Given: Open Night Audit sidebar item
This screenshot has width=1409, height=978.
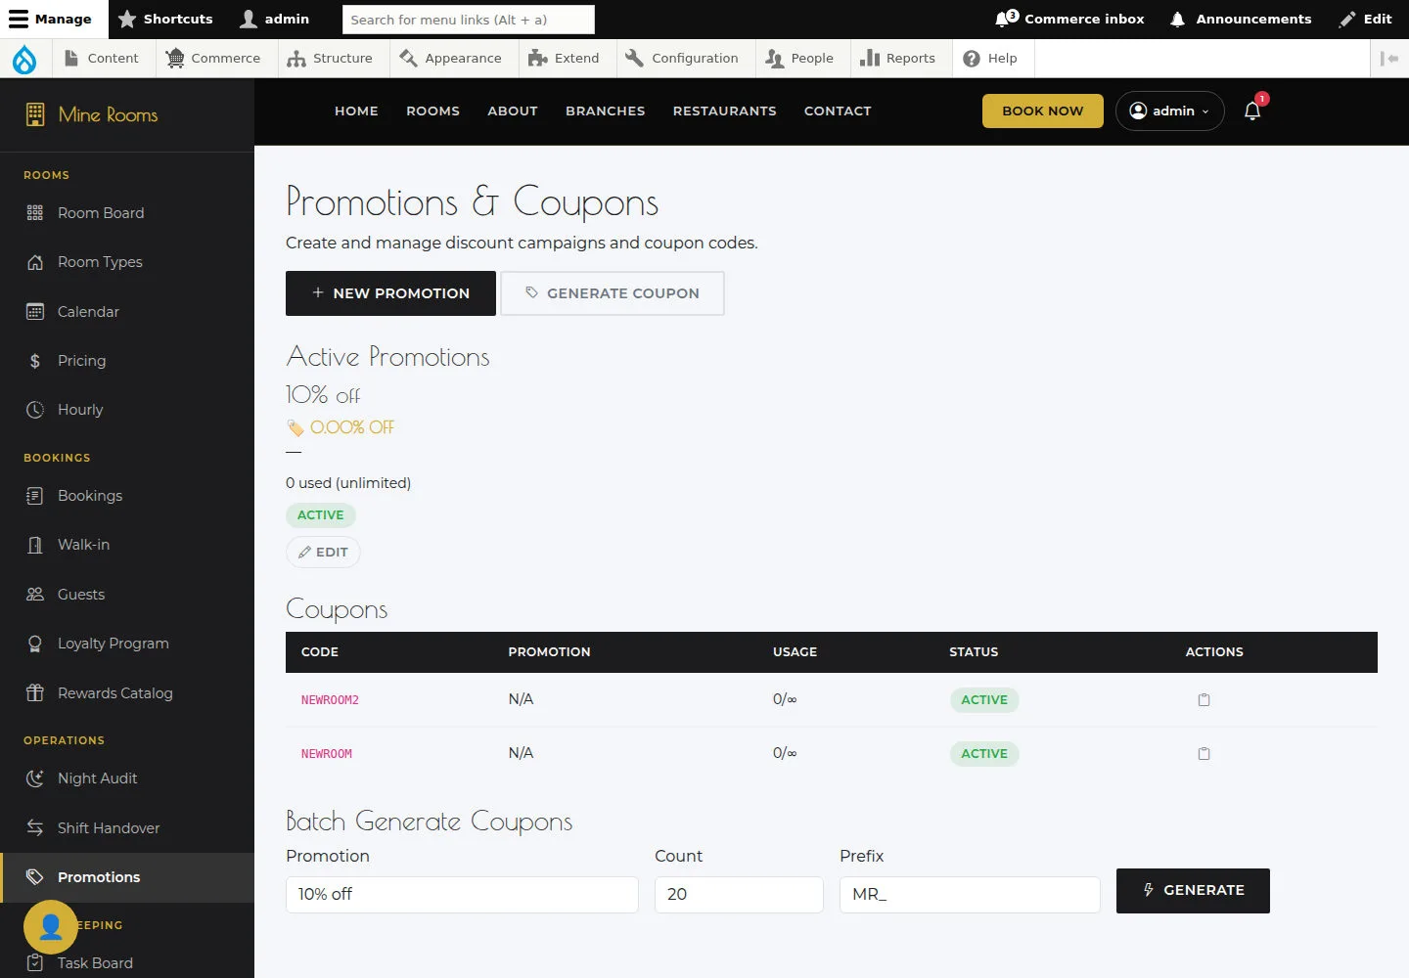Looking at the screenshot, I should pyautogui.click(x=127, y=778).
